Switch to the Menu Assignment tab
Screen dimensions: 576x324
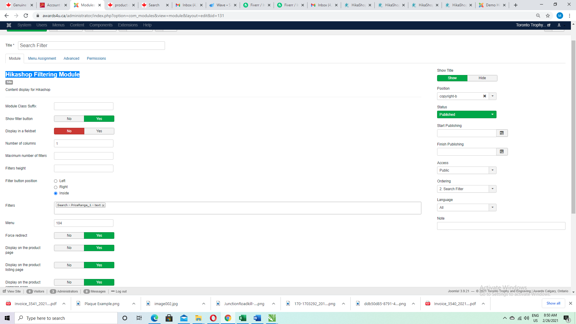(x=42, y=58)
